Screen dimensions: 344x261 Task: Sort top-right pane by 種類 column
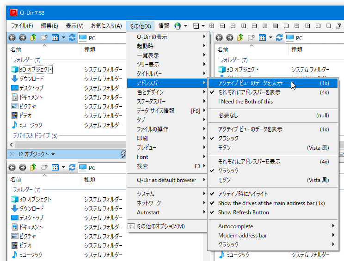coord(297,50)
